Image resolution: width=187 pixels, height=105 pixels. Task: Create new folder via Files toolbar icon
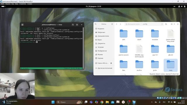pyautogui.click(x=166, y=24)
